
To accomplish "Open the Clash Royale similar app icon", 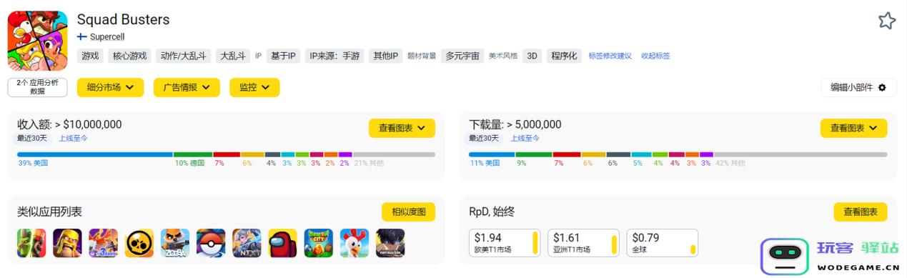I will click(31, 243).
